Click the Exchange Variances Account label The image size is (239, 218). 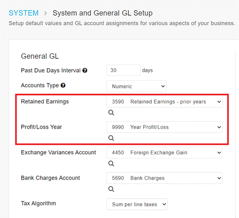(59, 153)
